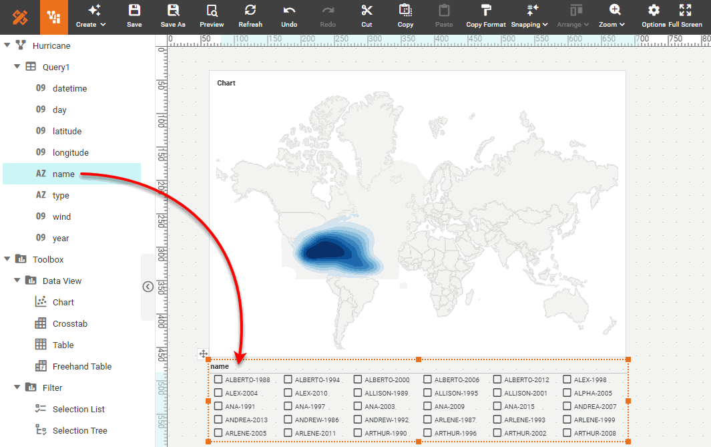Check the ARTHUR-1990 checkbox

pos(359,432)
